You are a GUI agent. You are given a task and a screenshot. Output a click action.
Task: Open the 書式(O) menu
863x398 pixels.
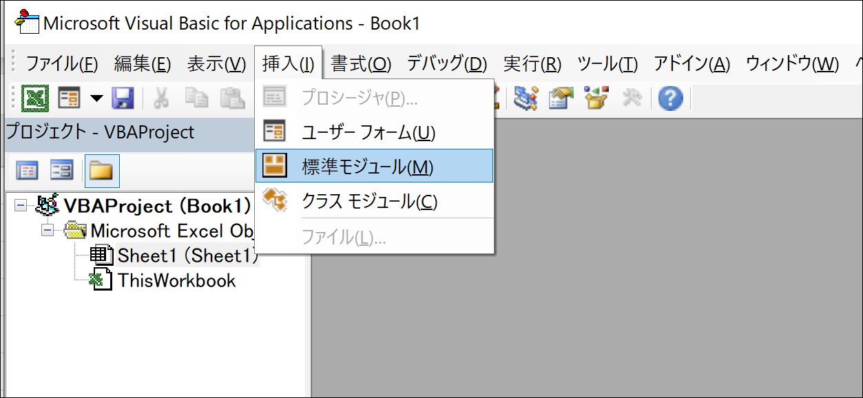[x=361, y=64]
